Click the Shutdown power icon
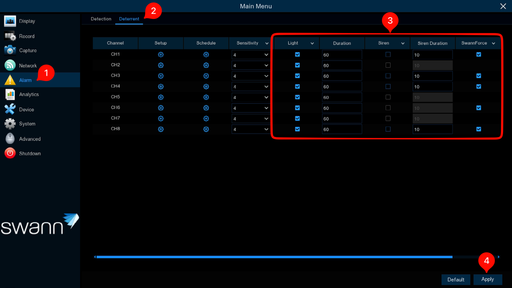512x288 pixels. click(10, 153)
